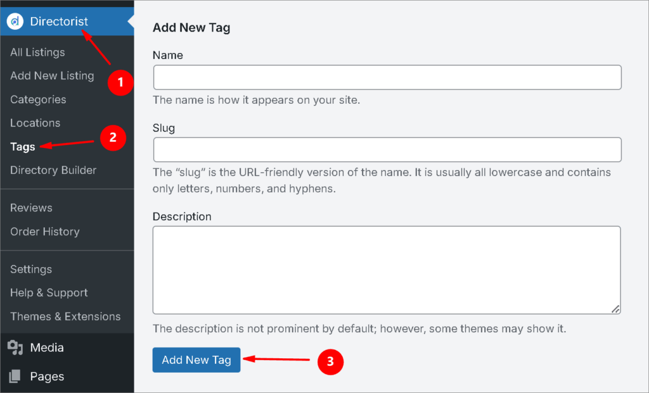Select Categories in sidebar
Image resolution: width=649 pixels, height=393 pixels.
38,99
